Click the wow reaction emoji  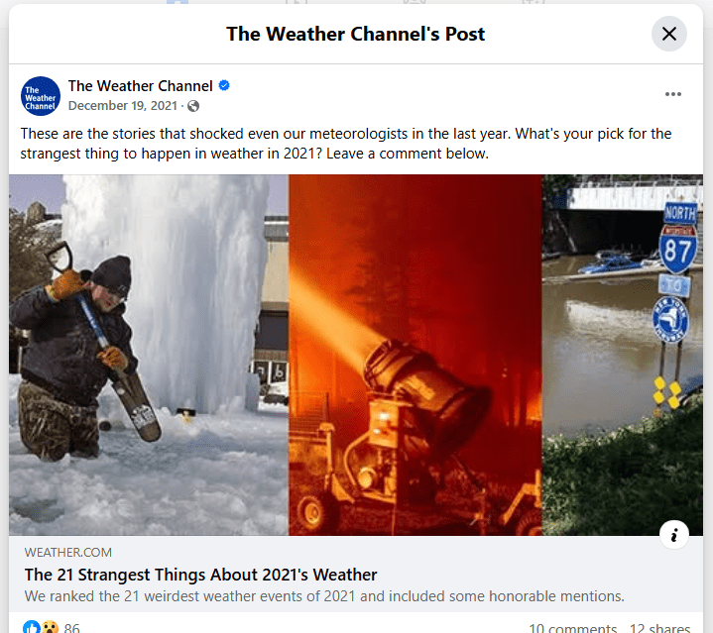point(50,627)
